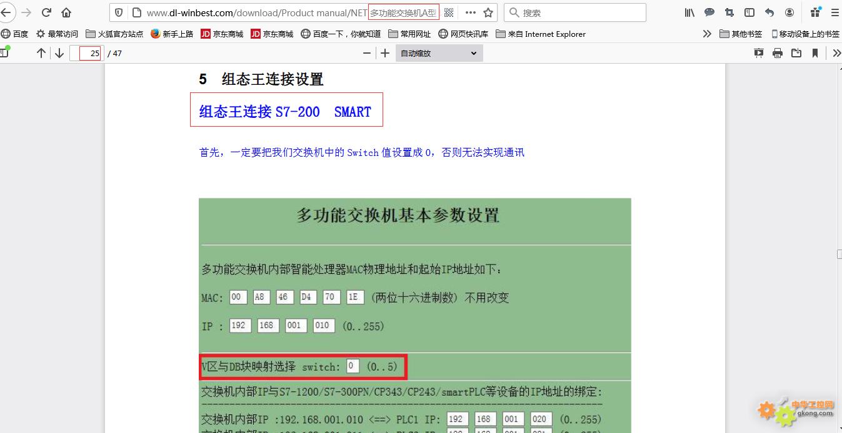Open the Firefox account icon
Image resolution: width=842 pixels, height=433 pixels.
(789, 12)
